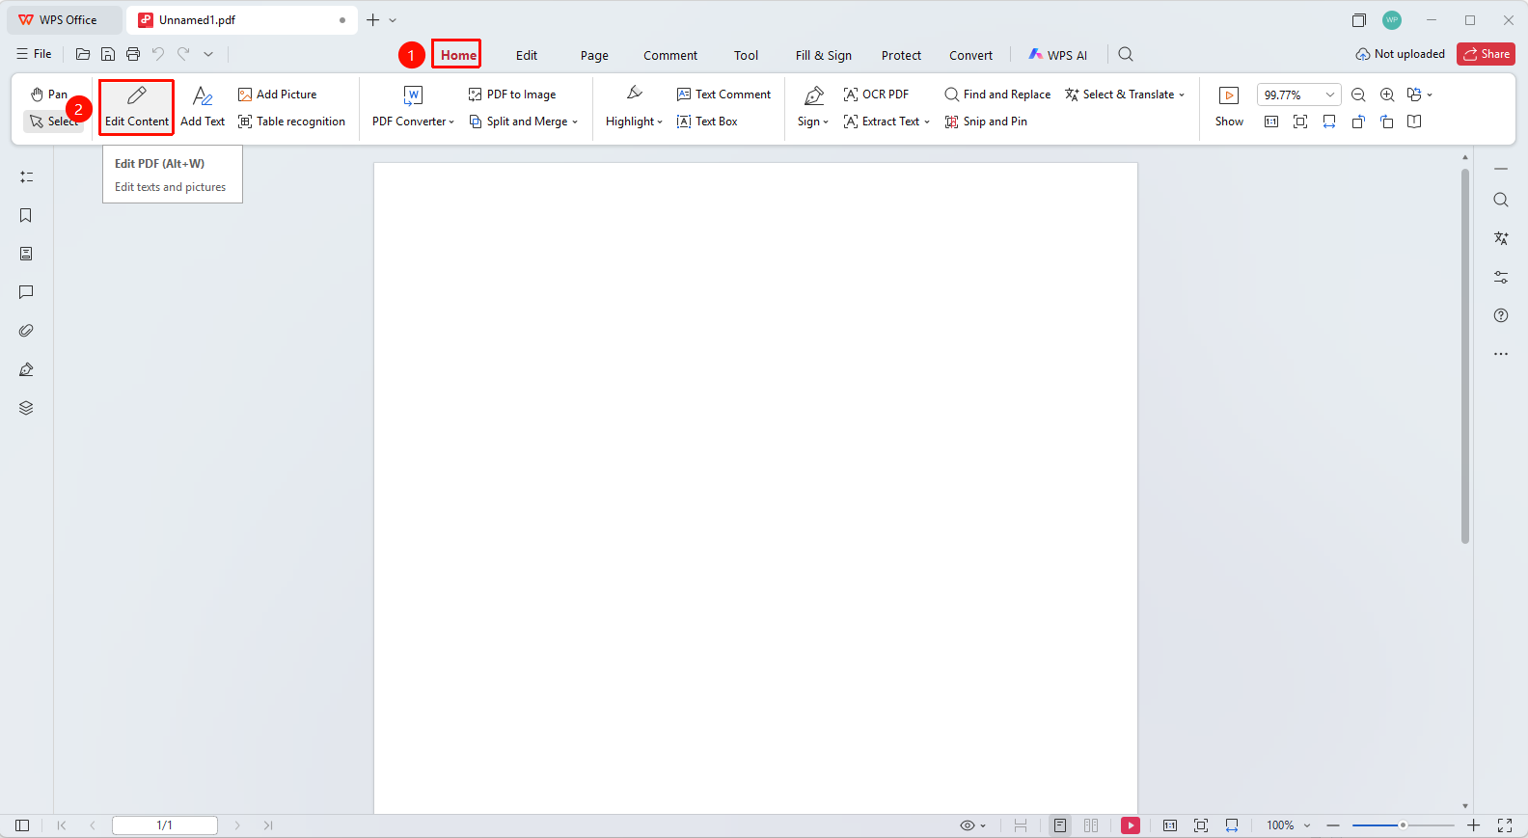This screenshot has width=1528, height=838.
Task: Open the bookmark panel in left sidebar
Action: 26,215
